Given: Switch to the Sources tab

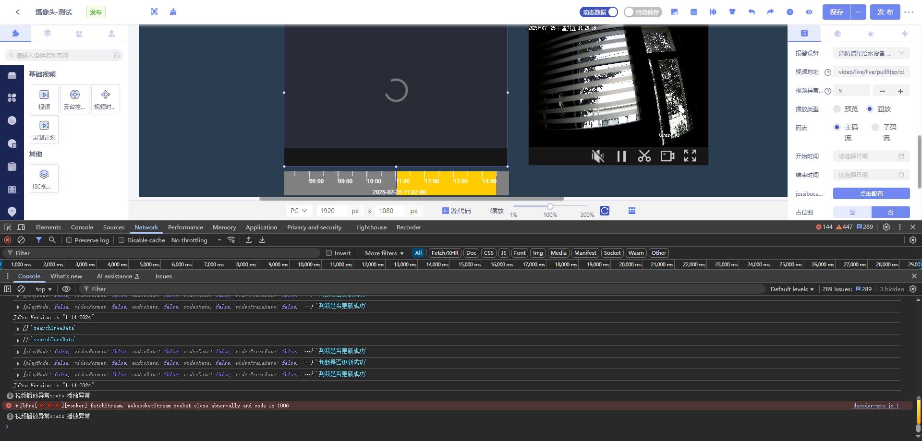Looking at the screenshot, I should [x=114, y=227].
